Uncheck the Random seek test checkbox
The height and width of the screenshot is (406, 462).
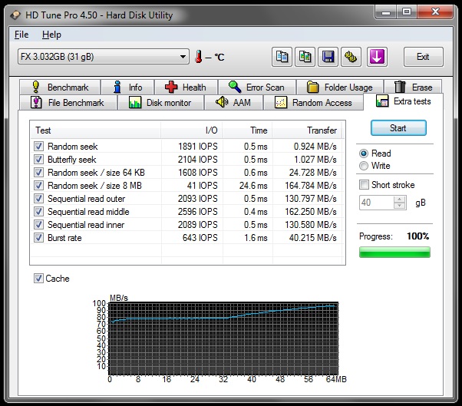pyautogui.click(x=38, y=146)
